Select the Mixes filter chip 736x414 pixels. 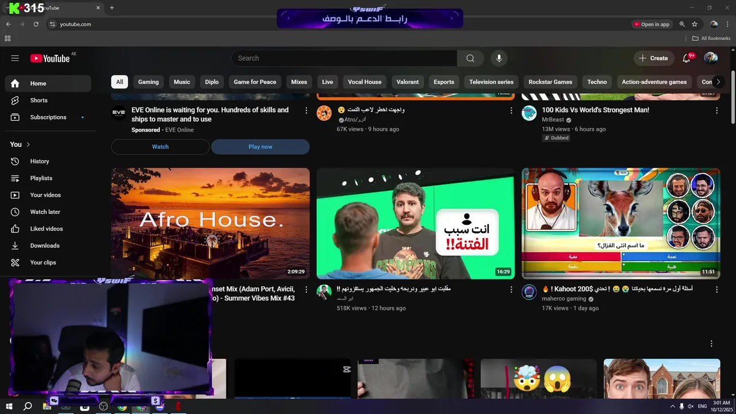coord(299,82)
